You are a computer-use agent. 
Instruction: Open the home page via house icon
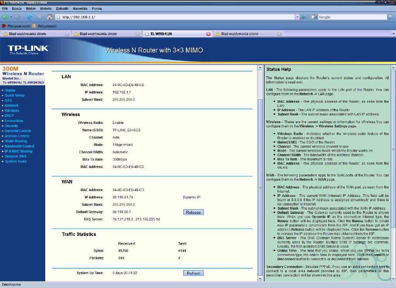(49, 17)
